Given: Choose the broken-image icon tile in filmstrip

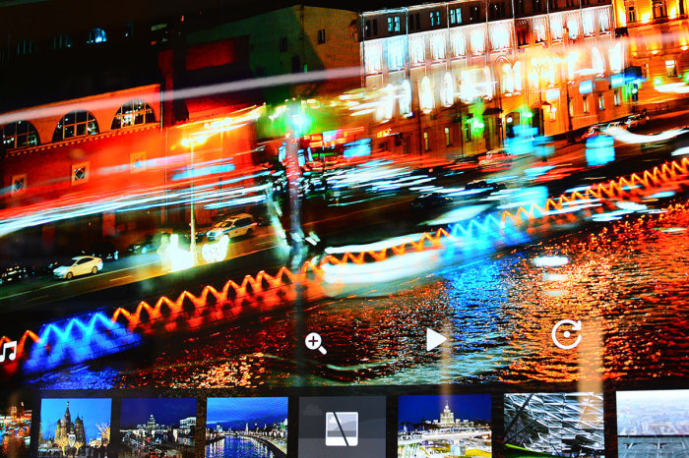Looking at the screenshot, I should [x=342, y=428].
